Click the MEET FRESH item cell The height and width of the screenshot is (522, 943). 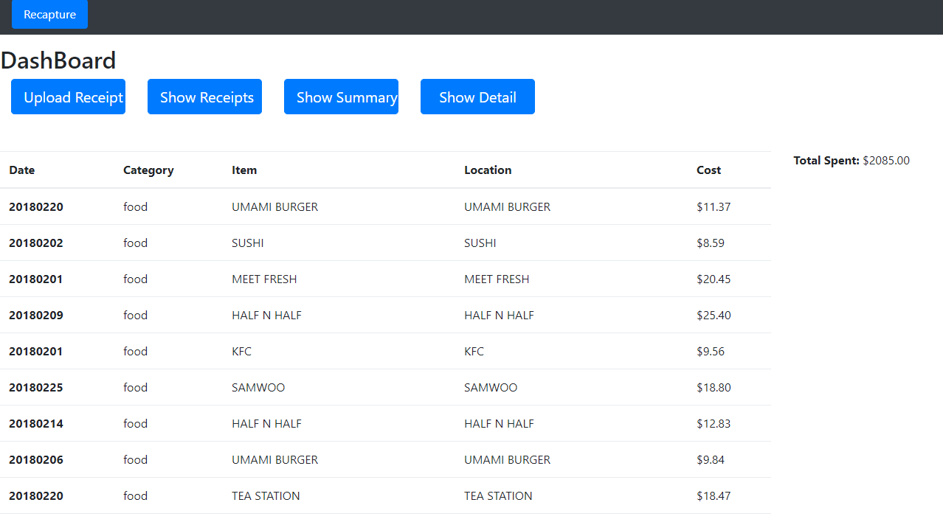(x=264, y=279)
